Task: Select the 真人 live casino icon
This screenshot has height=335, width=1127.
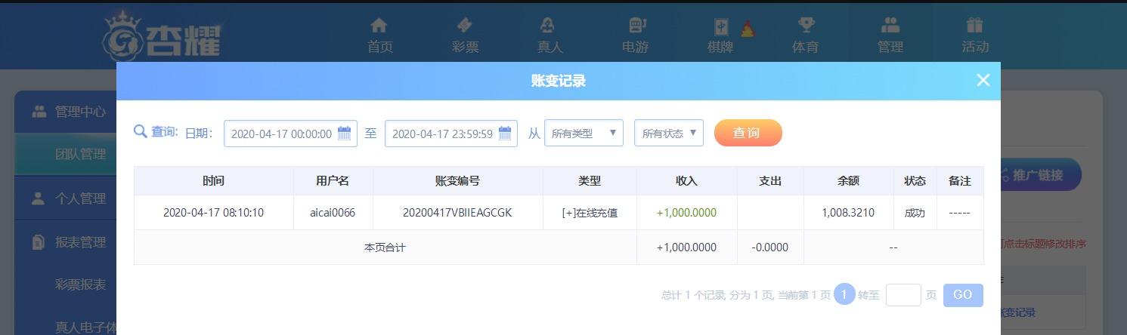Action: point(550,26)
